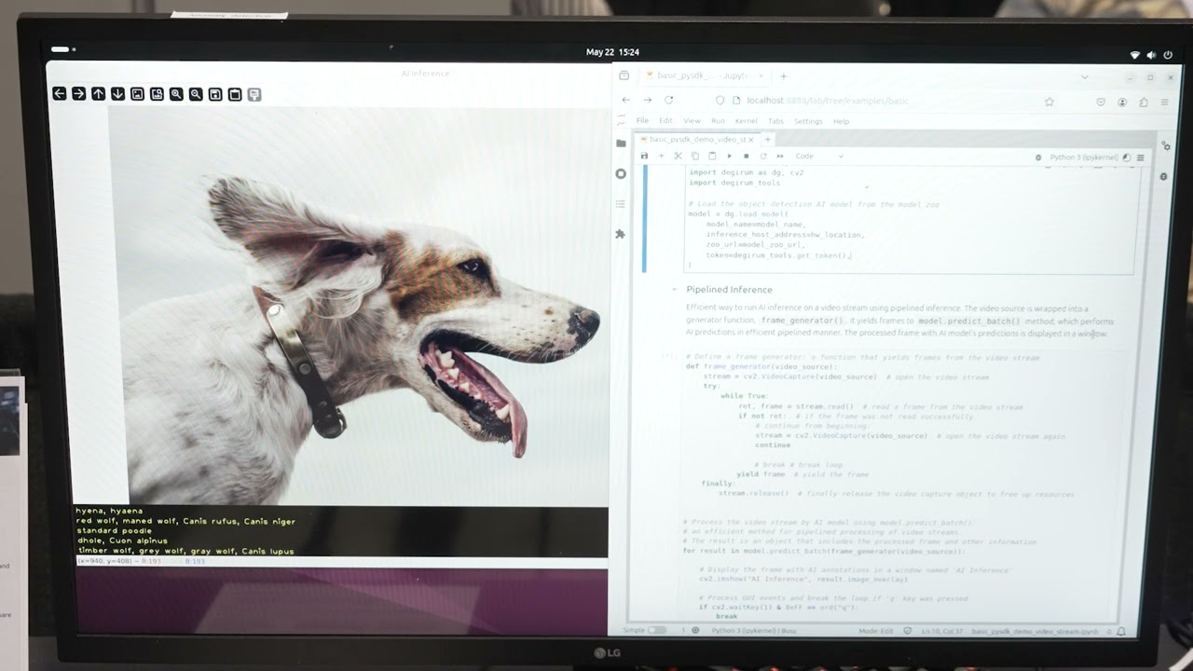Image resolution: width=1193 pixels, height=671 pixels.
Task: Open the Code cell type dropdown
Action: point(818,157)
